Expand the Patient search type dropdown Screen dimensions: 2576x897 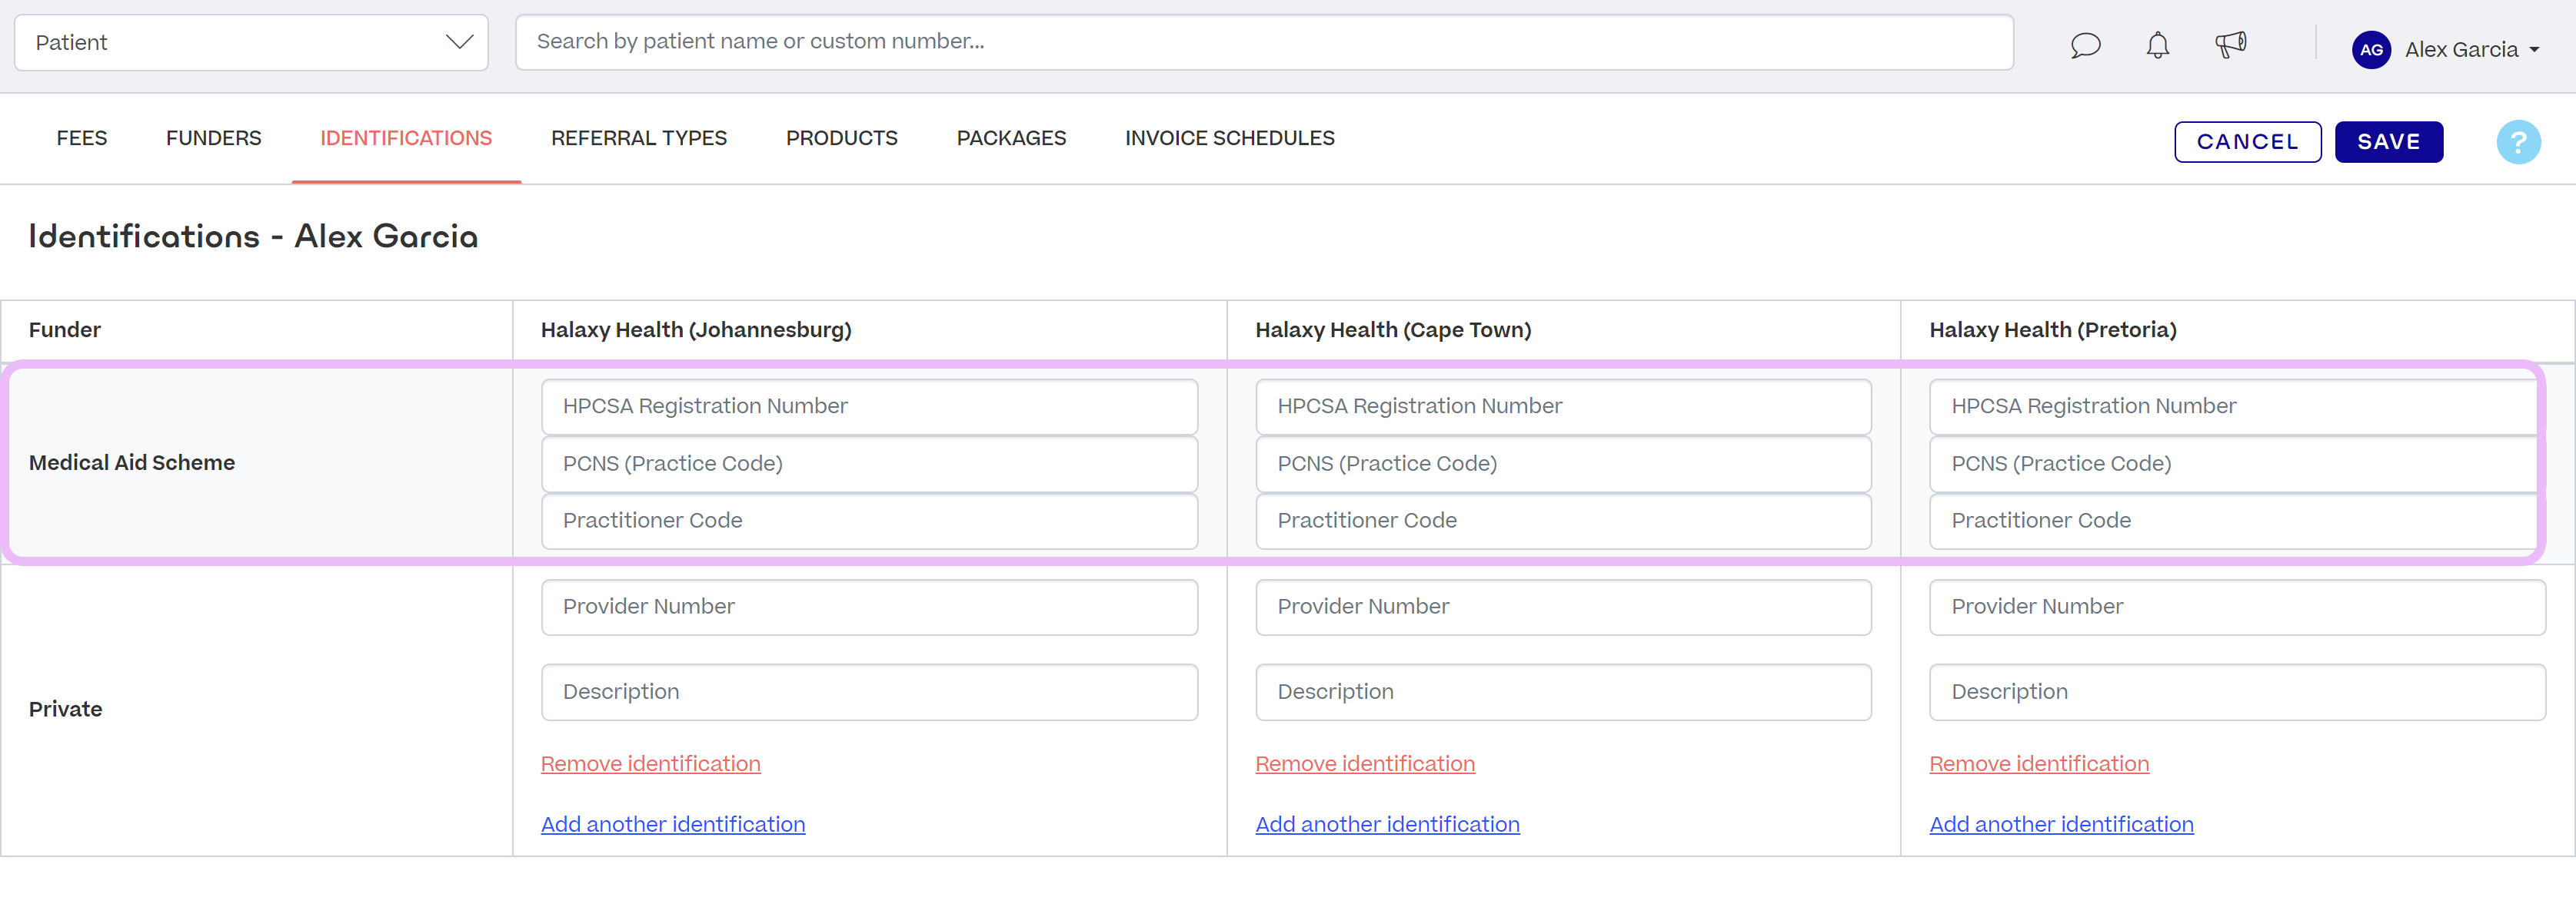tap(251, 42)
